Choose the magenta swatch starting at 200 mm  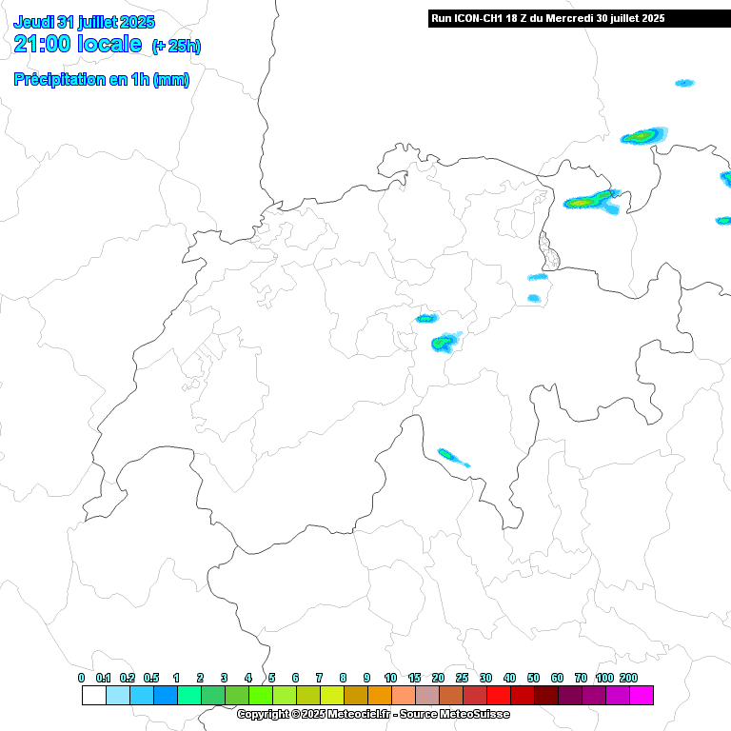click(642, 695)
